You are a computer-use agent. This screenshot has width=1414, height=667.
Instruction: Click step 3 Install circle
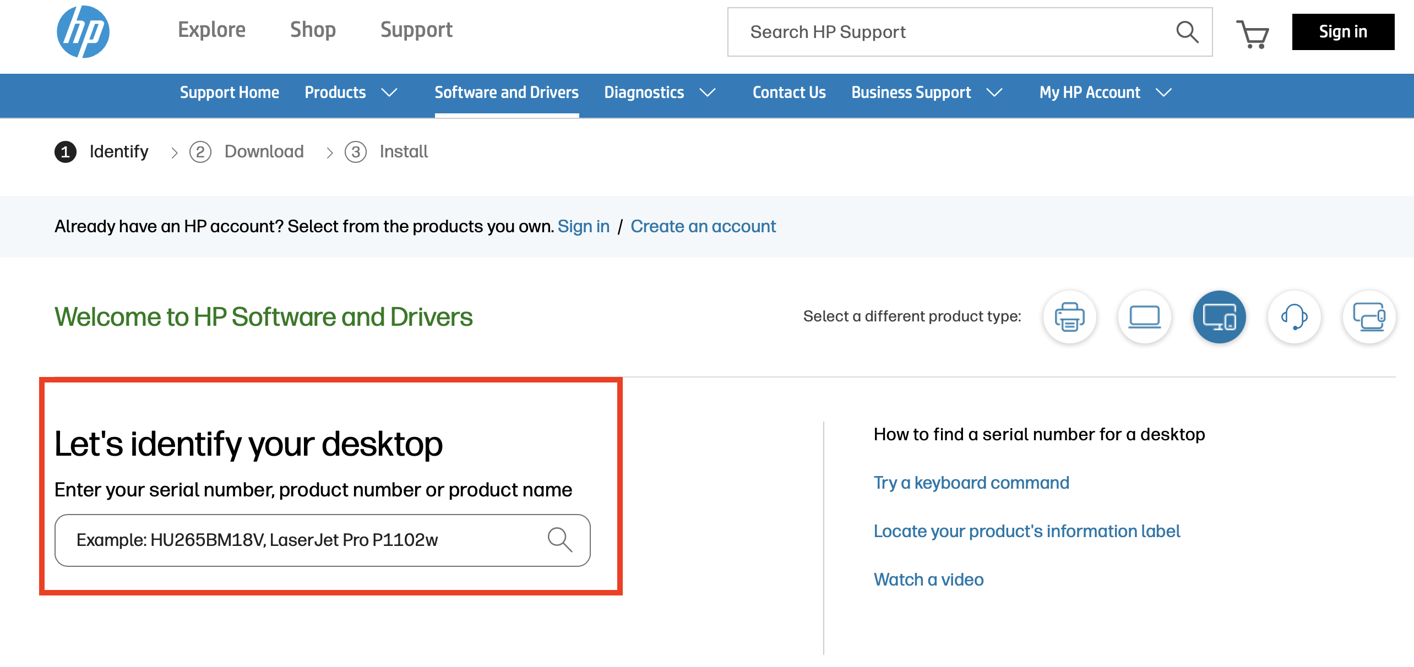357,152
